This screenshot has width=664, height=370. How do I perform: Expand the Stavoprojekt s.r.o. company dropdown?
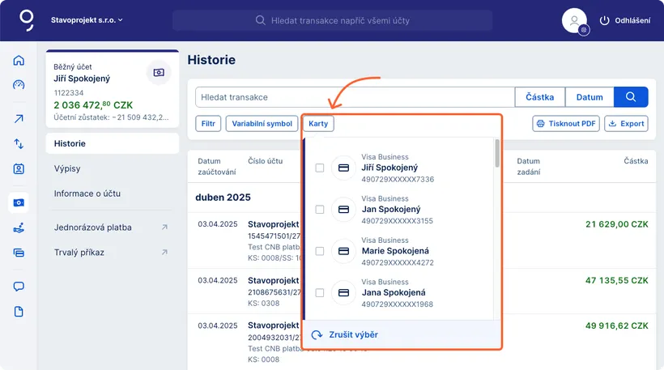click(87, 20)
